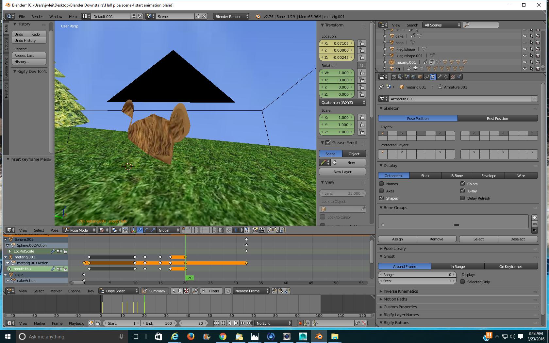Image resolution: width=549 pixels, height=343 pixels.
Task: Disable the X-Ray checkbox
Action: pos(462,191)
